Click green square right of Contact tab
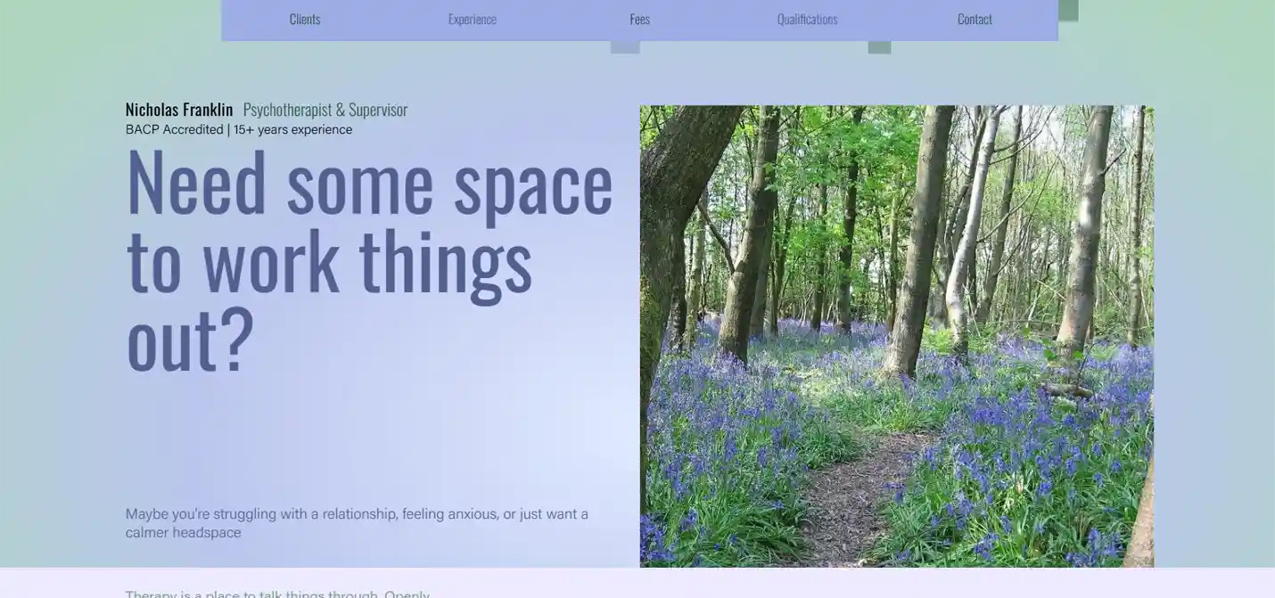Viewport: 1275px width, 598px height. (1068, 10)
